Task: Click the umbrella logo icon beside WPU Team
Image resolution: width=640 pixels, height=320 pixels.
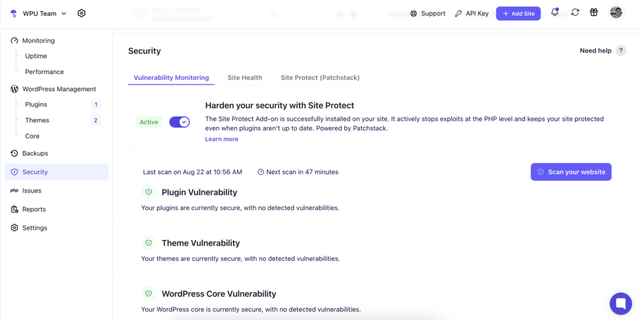Action: [x=14, y=14]
